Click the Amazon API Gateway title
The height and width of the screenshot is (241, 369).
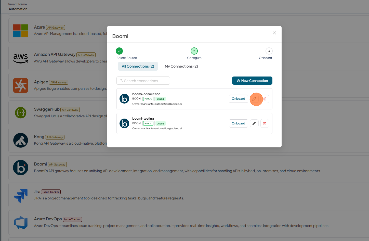55,54
